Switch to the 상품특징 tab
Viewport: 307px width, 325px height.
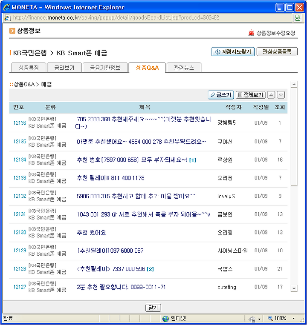click(29, 68)
